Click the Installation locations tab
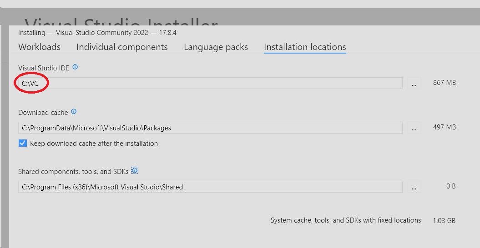This screenshot has height=248, width=480. pyautogui.click(x=305, y=47)
